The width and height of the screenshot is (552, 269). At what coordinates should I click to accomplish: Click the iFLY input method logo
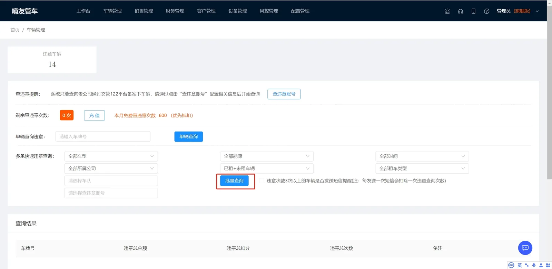(511, 265)
